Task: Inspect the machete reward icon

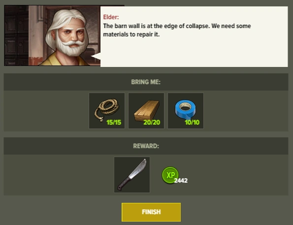Action: pos(132,175)
